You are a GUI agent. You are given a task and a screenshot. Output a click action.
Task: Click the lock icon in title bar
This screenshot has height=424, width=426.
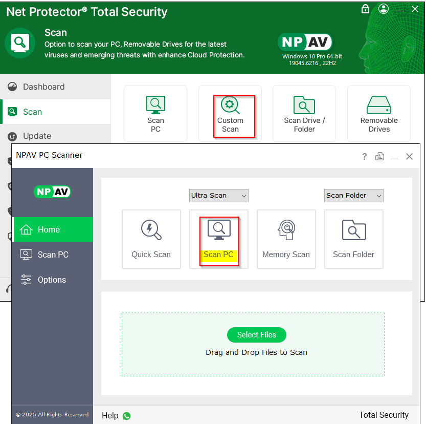(365, 9)
